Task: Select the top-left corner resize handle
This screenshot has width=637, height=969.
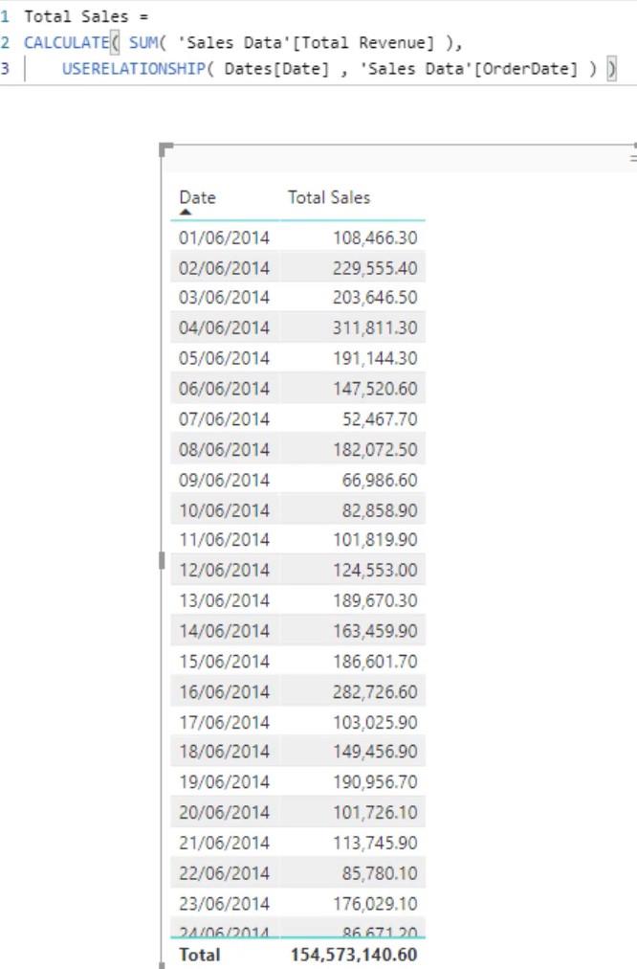Action: [166, 149]
